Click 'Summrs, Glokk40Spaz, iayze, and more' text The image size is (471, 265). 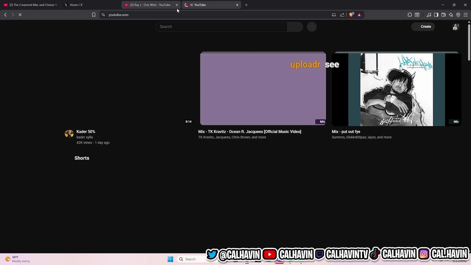coord(362,137)
